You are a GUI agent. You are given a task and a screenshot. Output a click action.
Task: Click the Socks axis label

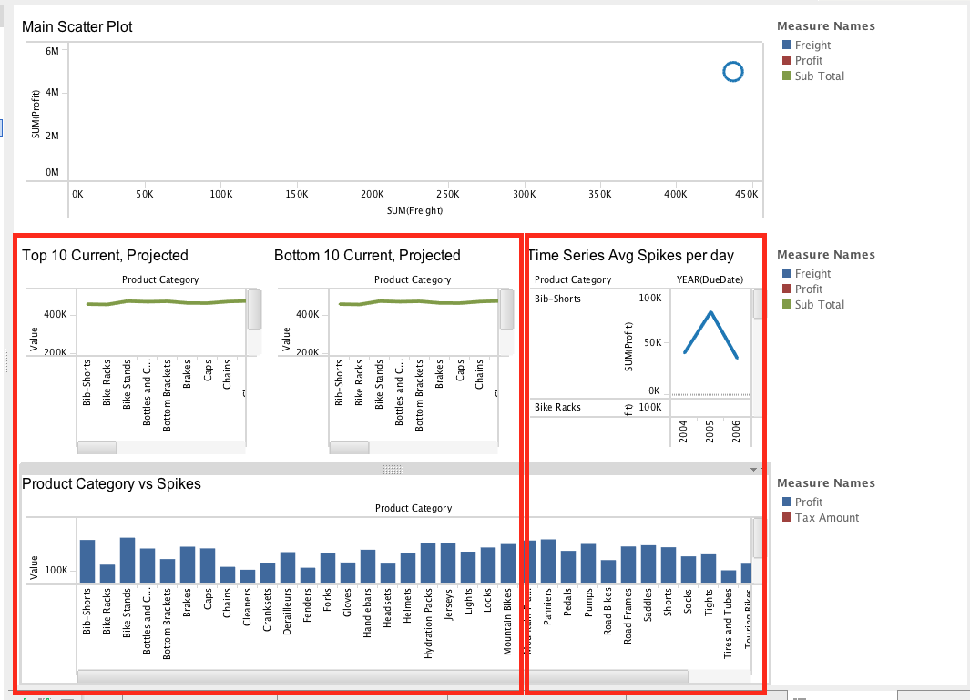pyautogui.click(x=688, y=601)
